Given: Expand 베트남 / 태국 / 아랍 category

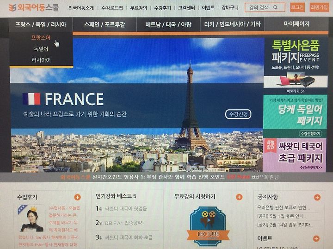Looking at the screenshot, I should 168,24.
